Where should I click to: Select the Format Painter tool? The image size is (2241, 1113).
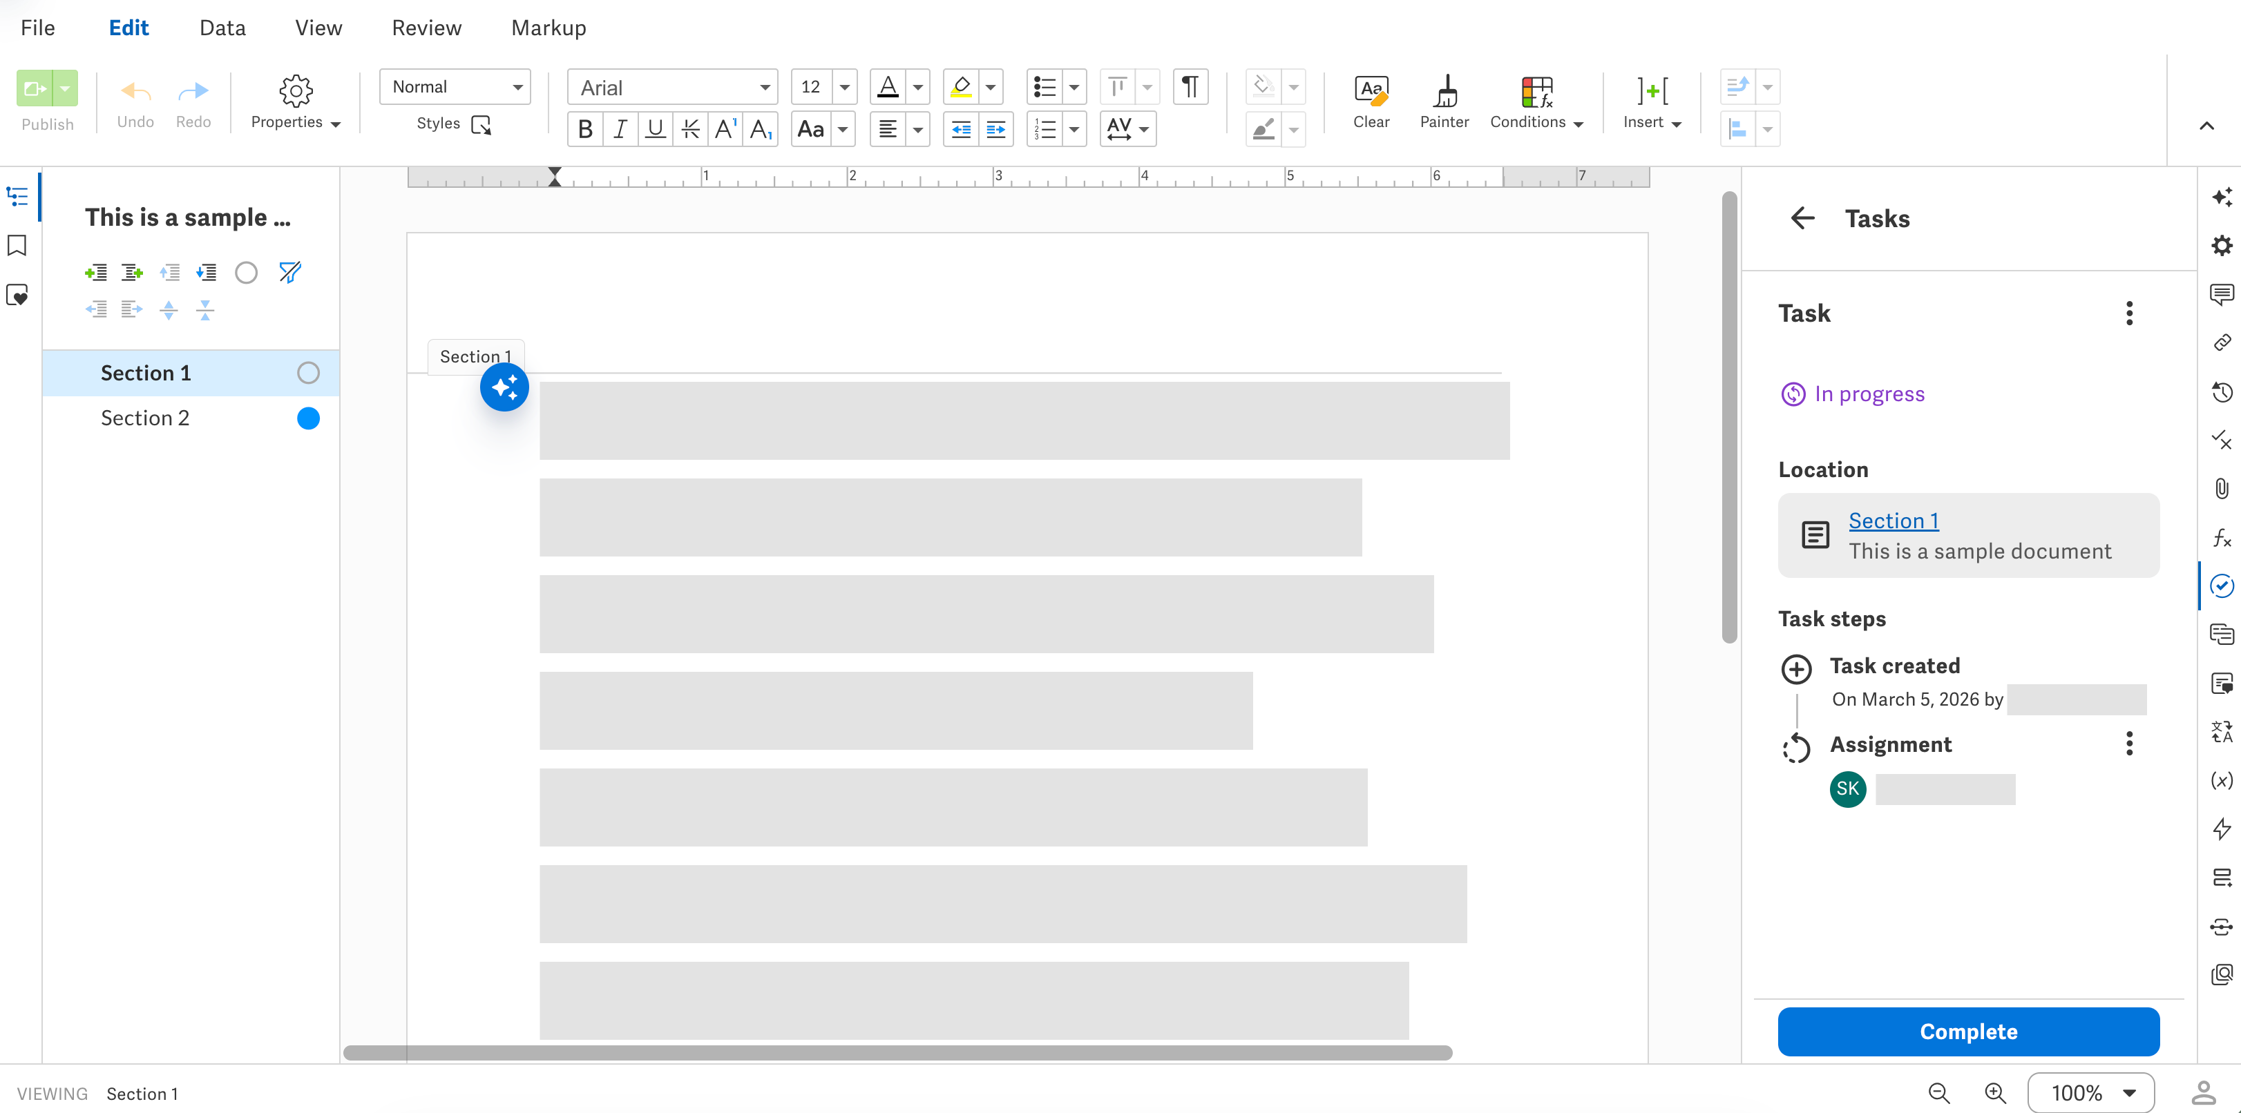1444,101
